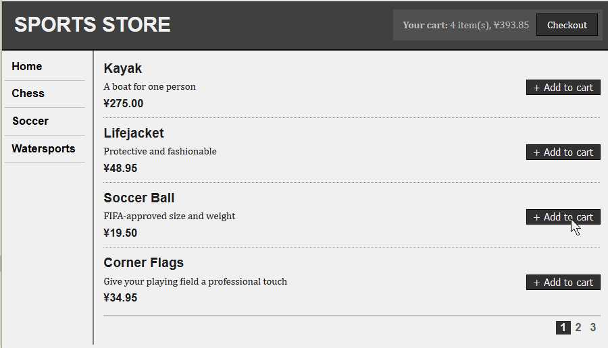Click the Lifejacket product heading
This screenshot has width=608, height=348.
click(x=134, y=134)
